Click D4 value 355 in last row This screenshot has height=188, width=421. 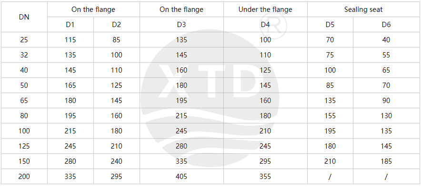pos(265,177)
